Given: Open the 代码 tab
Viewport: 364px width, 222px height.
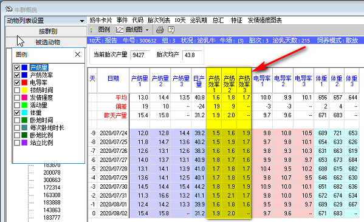Looking at the screenshot, I should 138,21.
